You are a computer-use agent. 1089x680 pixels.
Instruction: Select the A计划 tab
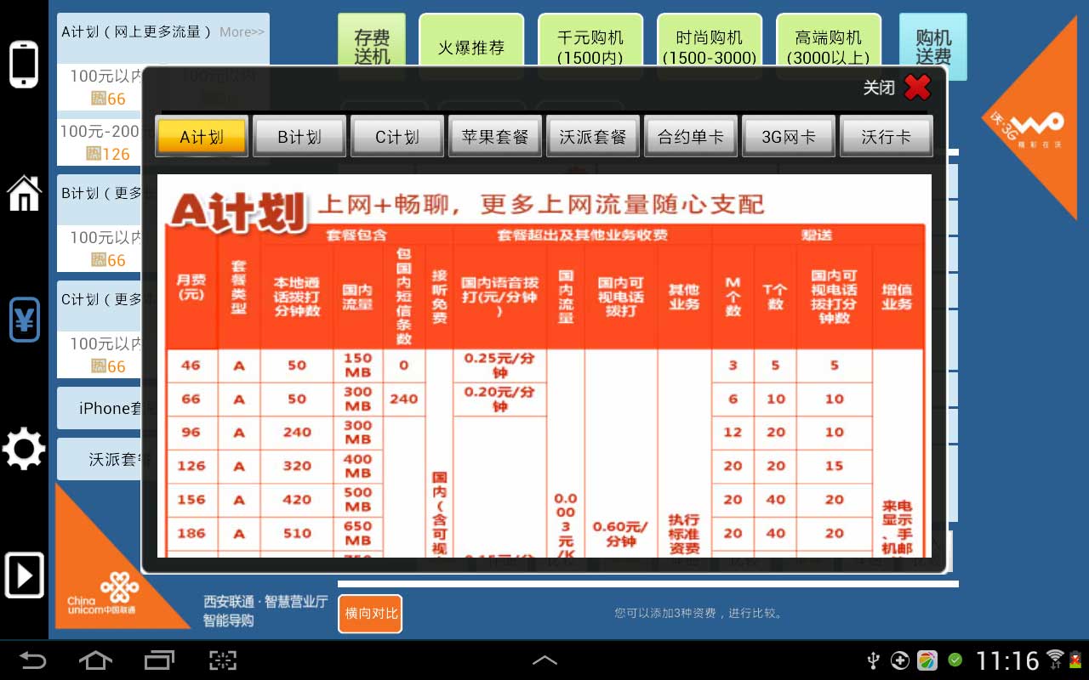pos(202,137)
